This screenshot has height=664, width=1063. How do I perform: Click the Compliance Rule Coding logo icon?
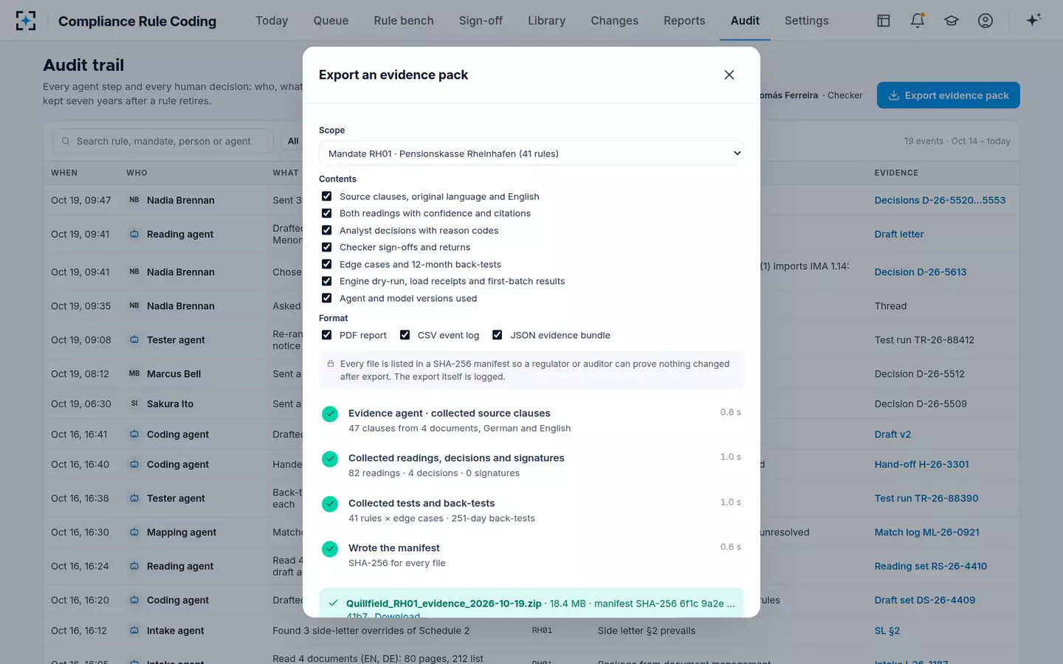pos(26,21)
